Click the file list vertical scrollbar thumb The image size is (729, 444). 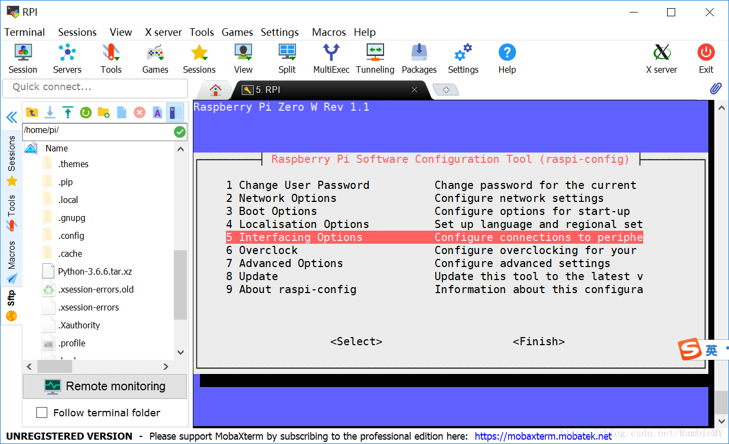point(180,284)
